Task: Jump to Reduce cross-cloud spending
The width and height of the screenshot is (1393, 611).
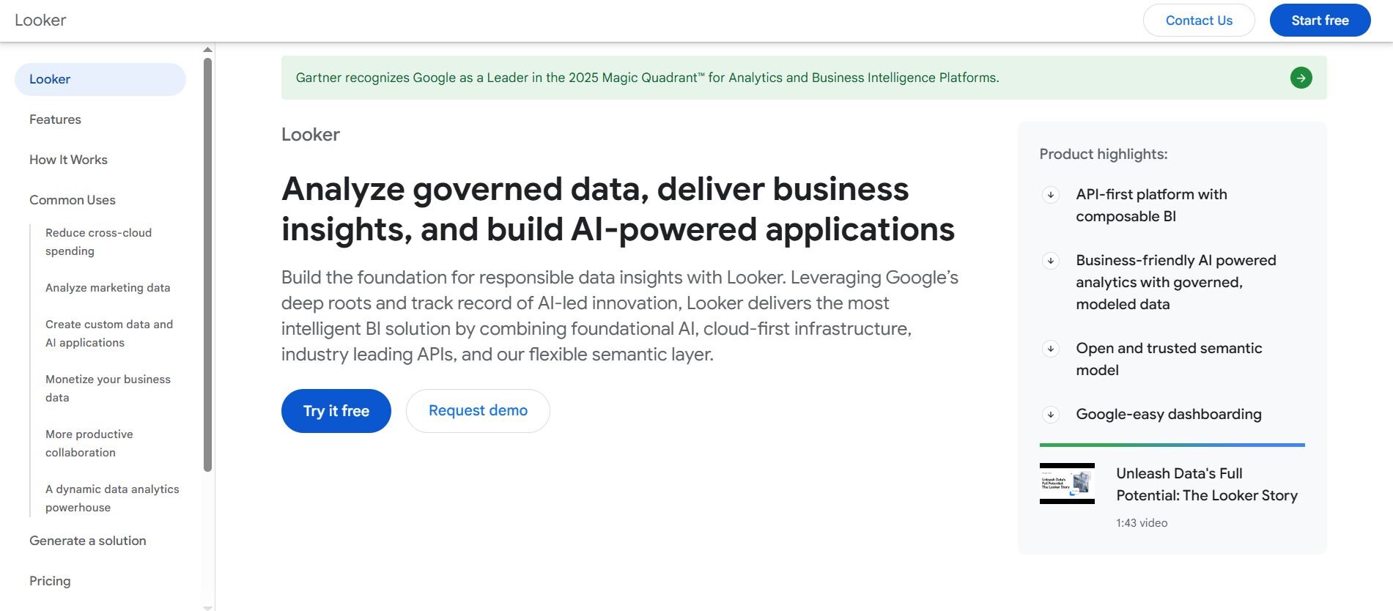Action: coord(98,242)
